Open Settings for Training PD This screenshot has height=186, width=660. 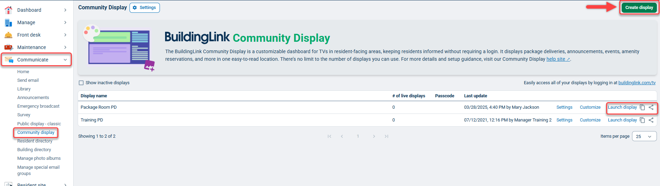point(564,120)
